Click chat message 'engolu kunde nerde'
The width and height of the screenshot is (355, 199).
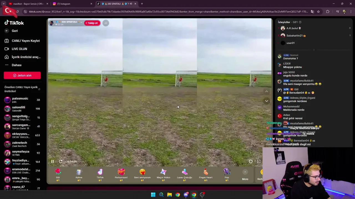(x=295, y=76)
